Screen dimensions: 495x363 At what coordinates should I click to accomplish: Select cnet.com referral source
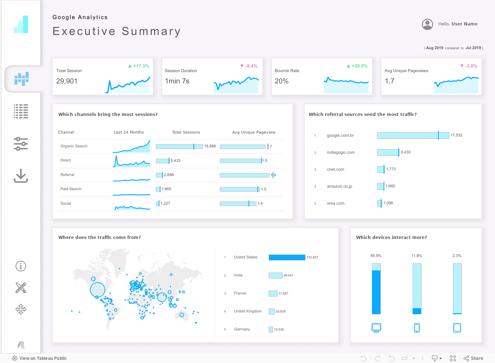[x=335, y=169]
